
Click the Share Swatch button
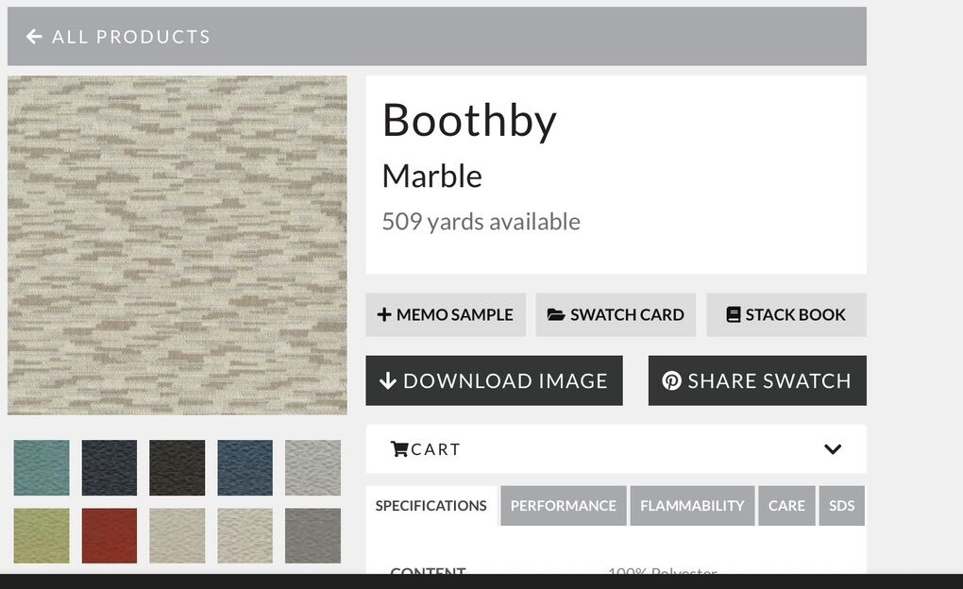point(757,380)
